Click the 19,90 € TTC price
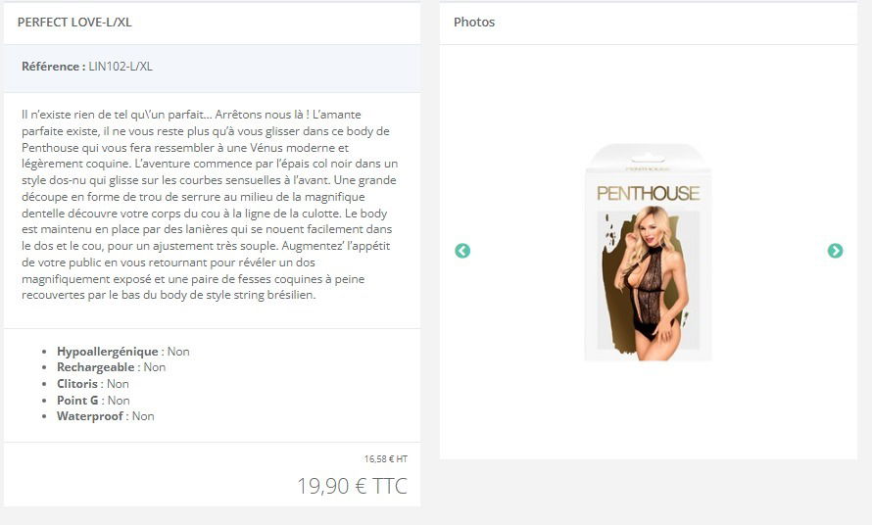872x525 pixels. 352,486
